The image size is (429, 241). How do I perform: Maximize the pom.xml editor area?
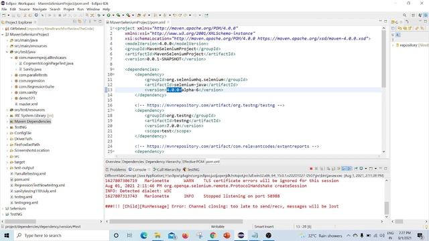385,21
